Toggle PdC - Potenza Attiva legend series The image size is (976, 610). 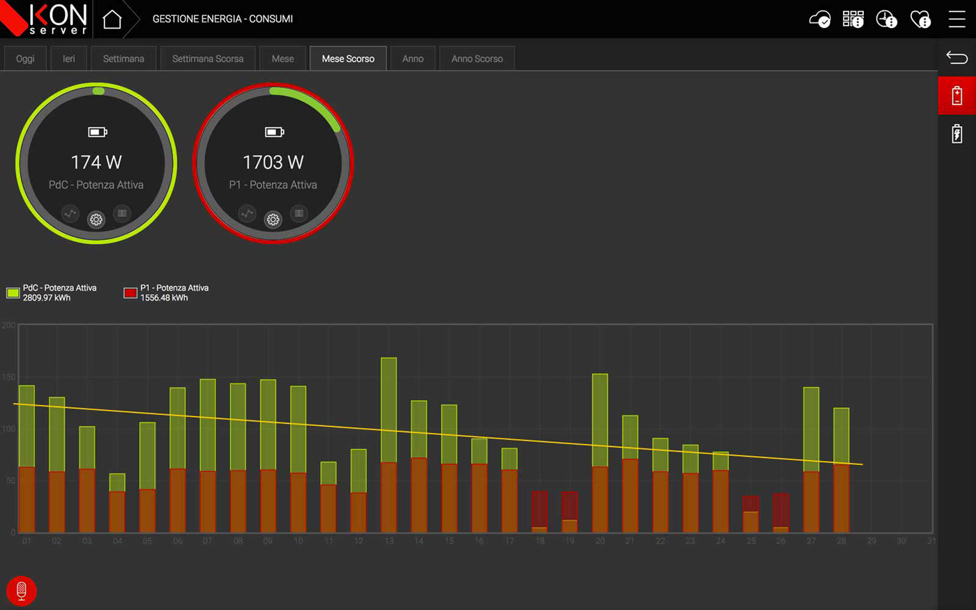[13, 293]
